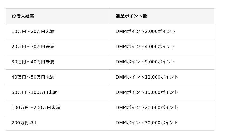Select the DMMポイント2,000ポイント cell

pos(145,31)
